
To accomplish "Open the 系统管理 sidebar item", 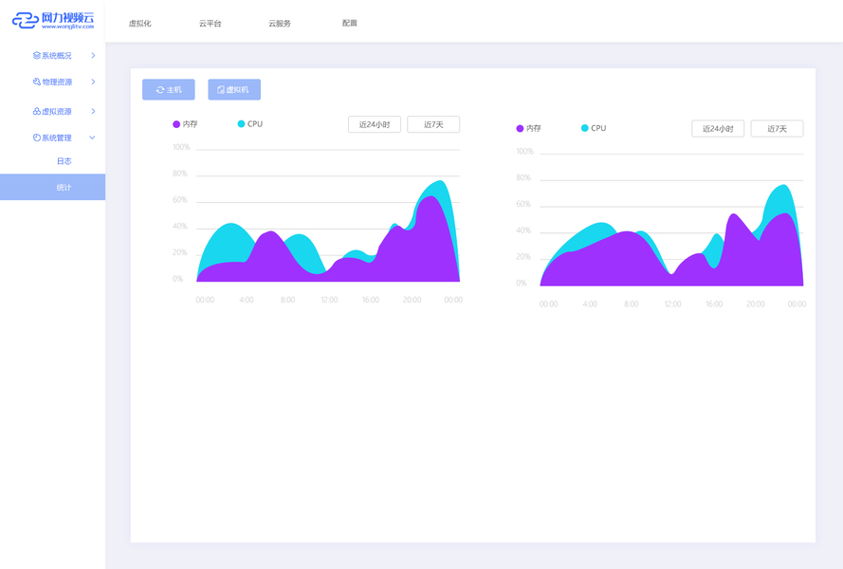I will tap(53, 138).
